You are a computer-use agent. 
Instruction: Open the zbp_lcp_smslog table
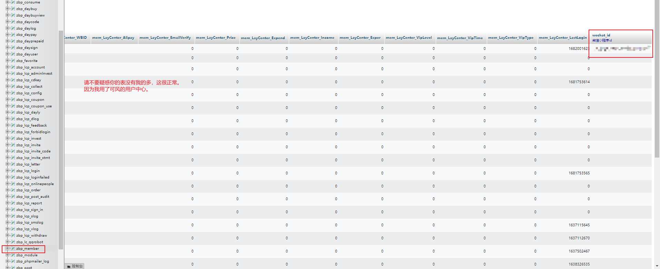[x=30, y=223]
